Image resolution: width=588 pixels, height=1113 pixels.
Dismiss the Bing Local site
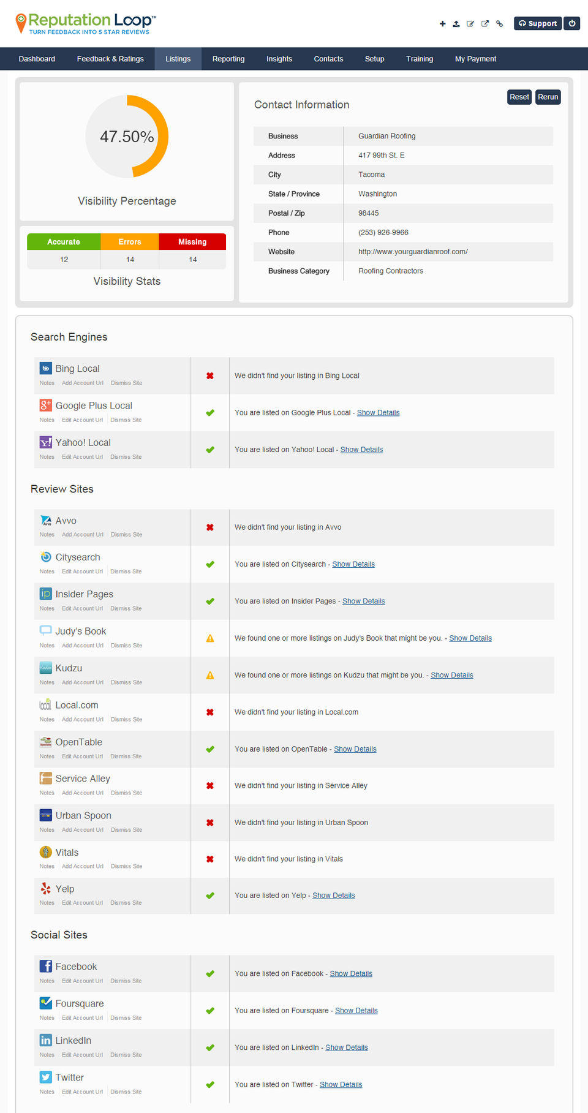(x=126, y=383)
